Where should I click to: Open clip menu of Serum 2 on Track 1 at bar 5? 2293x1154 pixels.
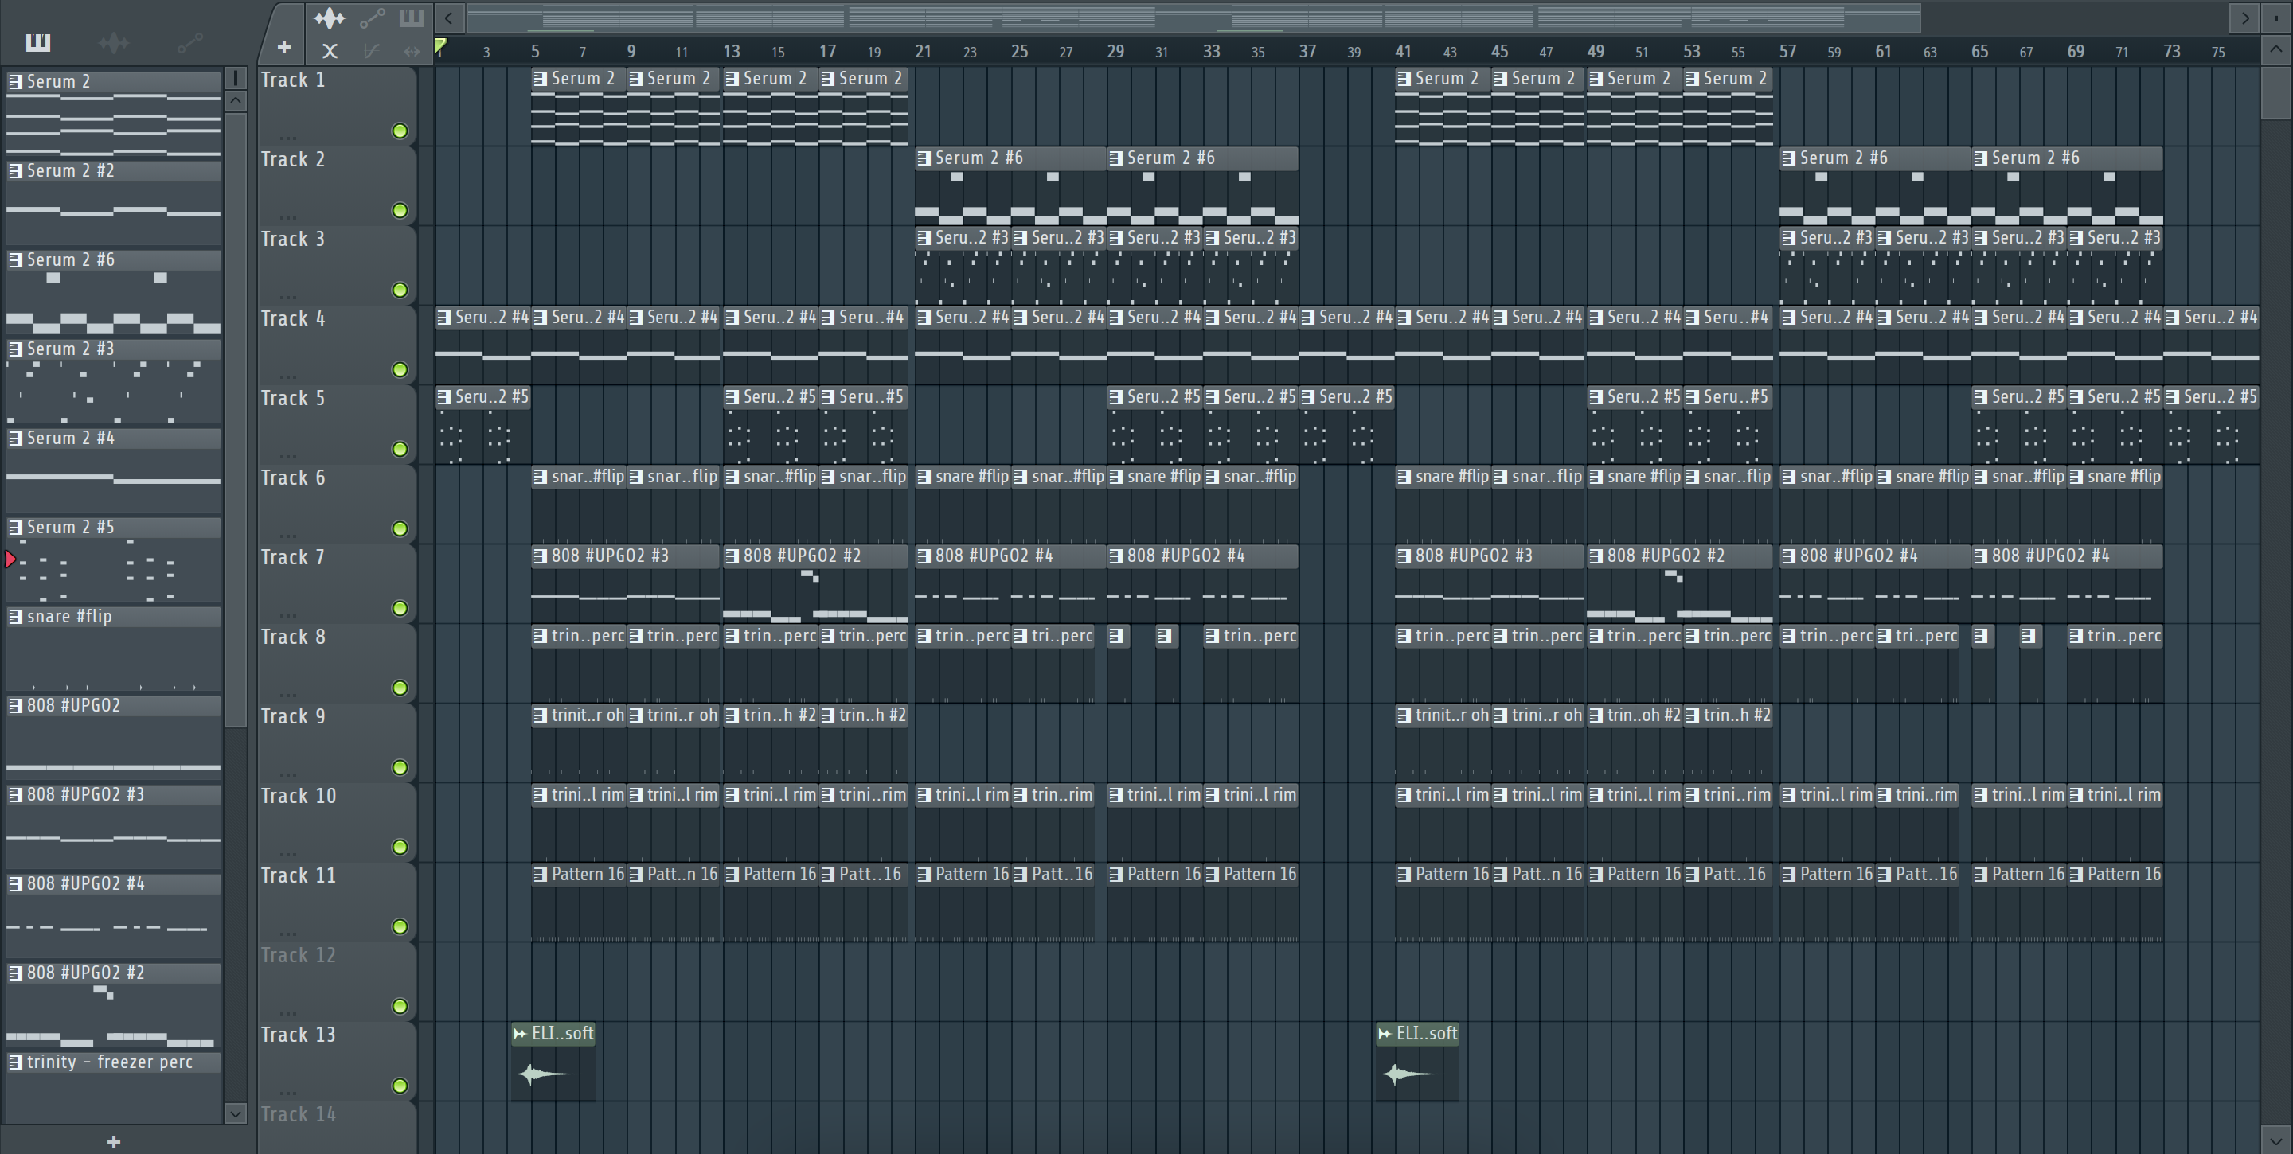541,78
